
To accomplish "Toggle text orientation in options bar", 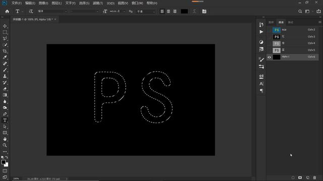I will [31, 12].
